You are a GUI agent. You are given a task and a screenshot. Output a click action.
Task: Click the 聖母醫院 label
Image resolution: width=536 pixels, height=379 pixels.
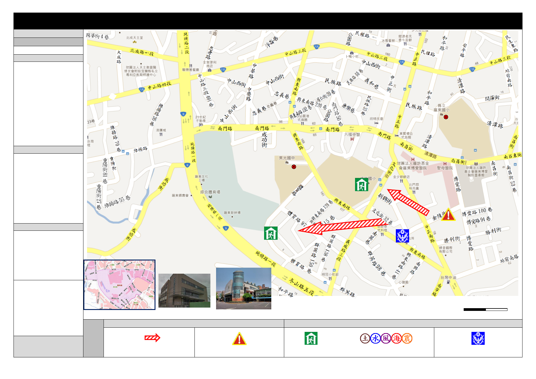pos(445,168)
